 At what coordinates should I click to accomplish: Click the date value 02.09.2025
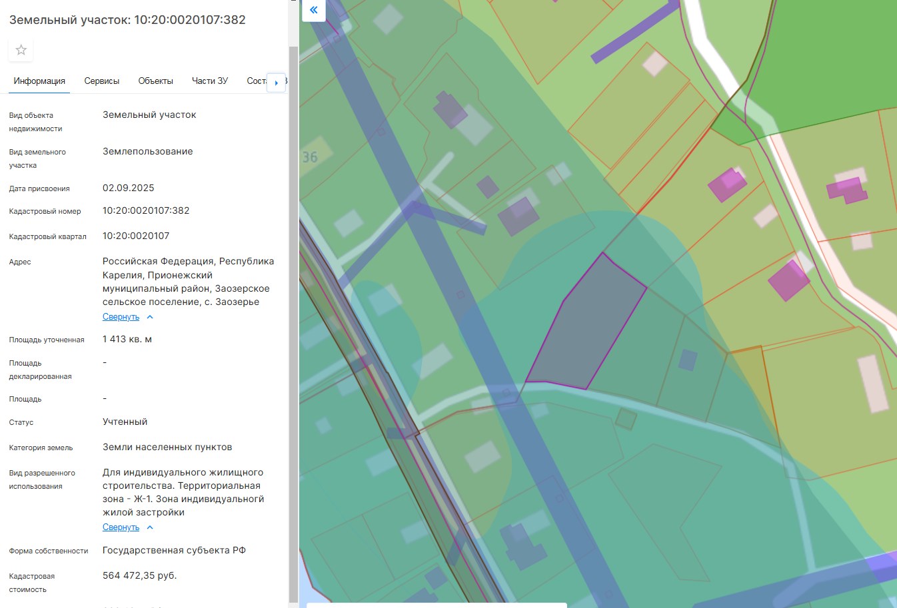click(129, 188)
